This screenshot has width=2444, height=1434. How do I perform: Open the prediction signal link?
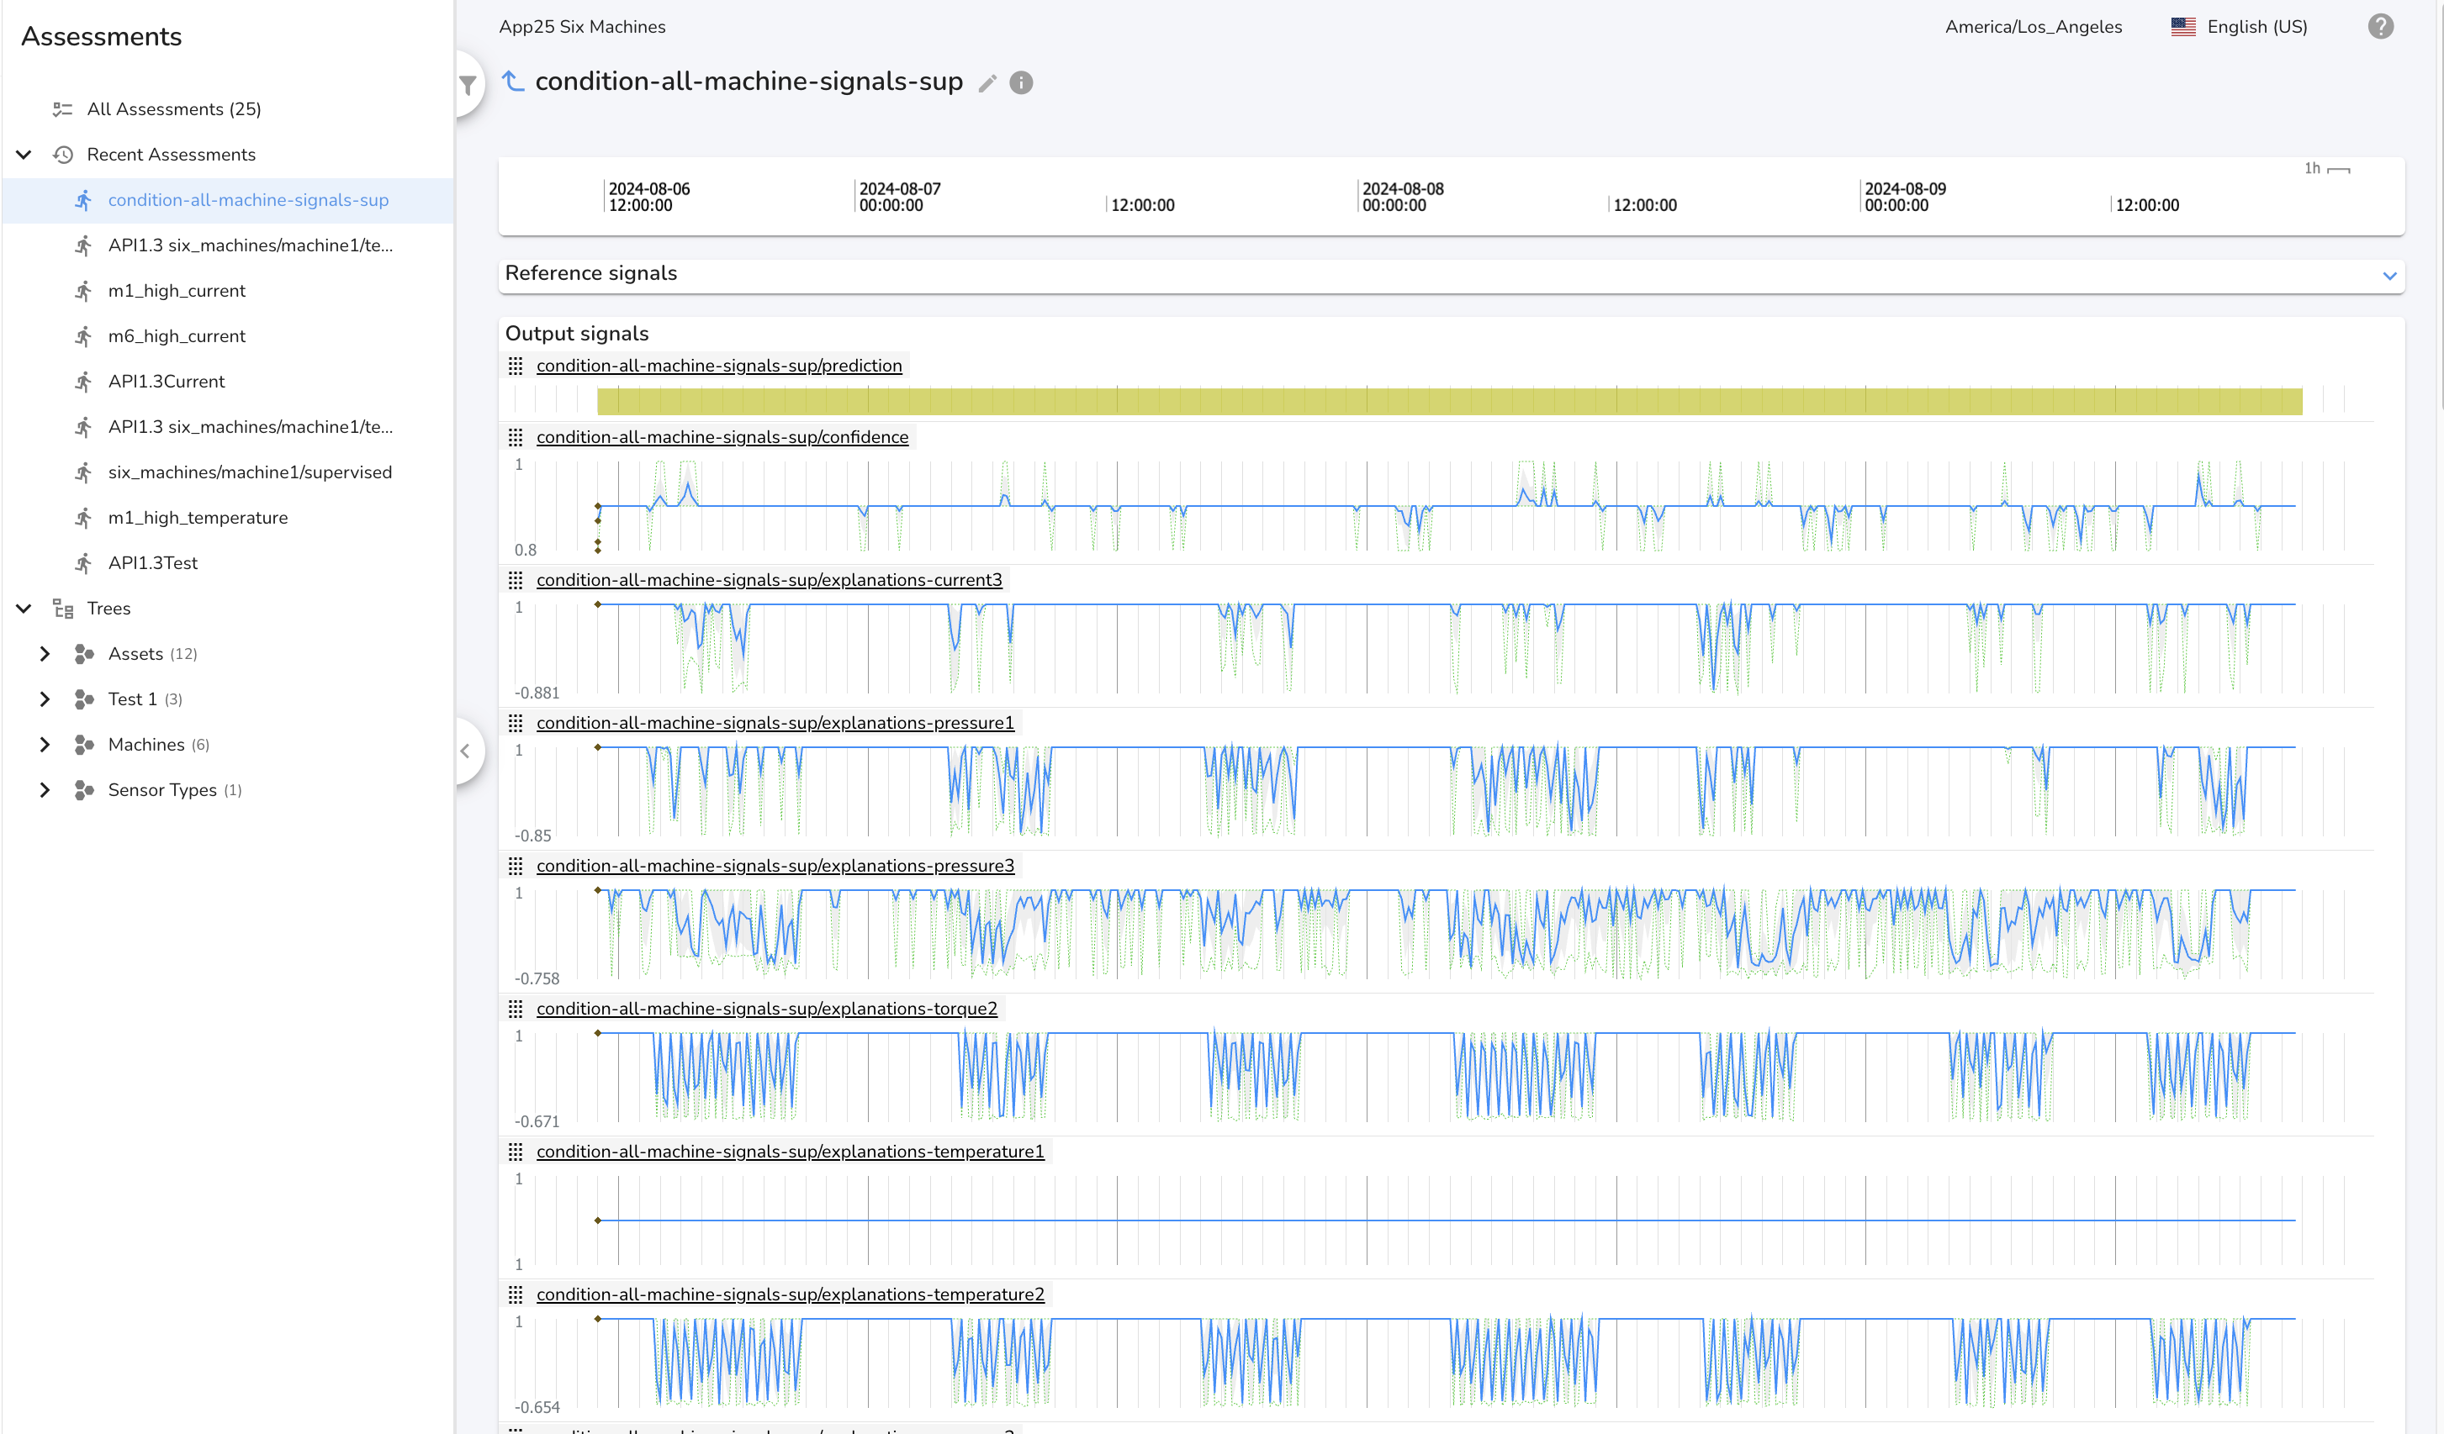[x=719, y=366]
